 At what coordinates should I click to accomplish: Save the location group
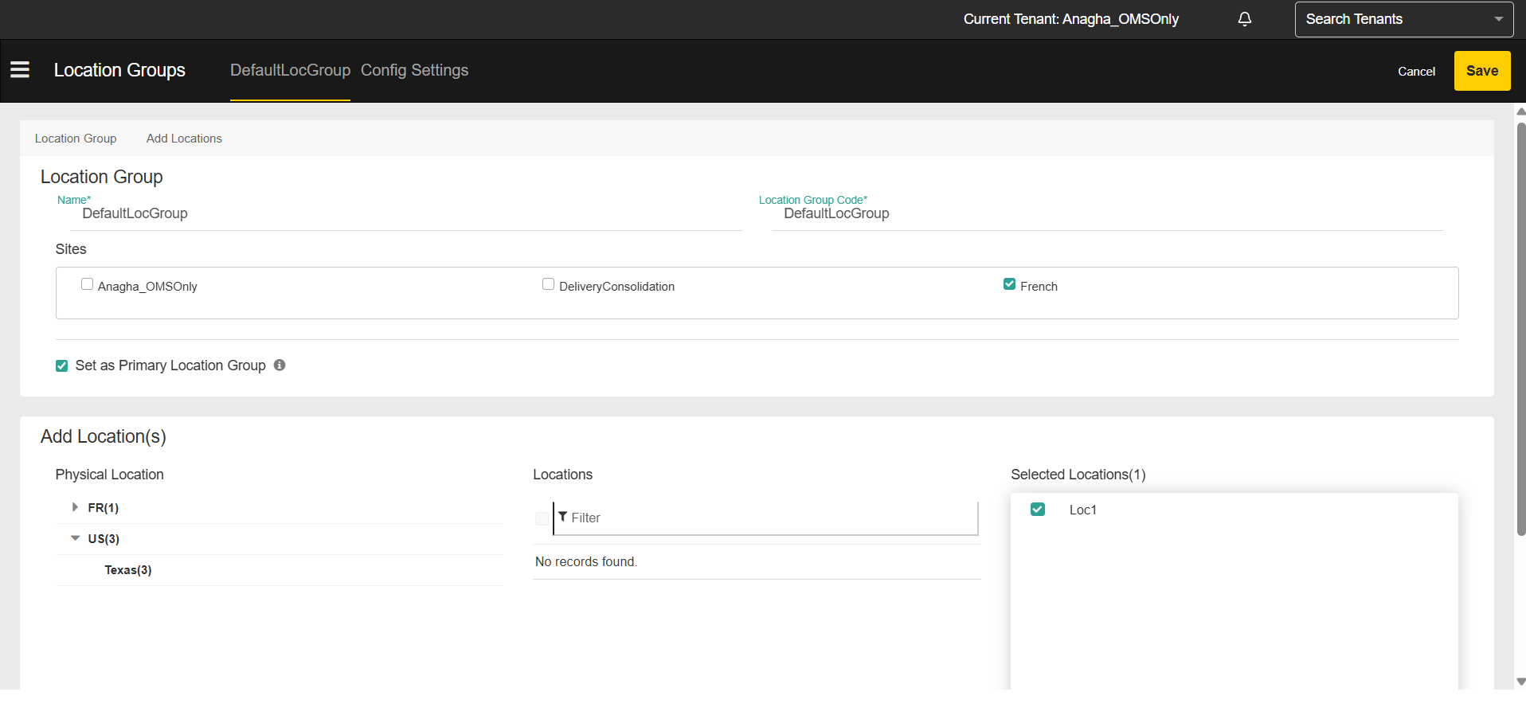coord(1482,71)
